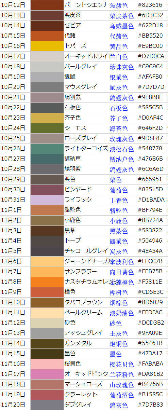Select color name チャコールグレイ
The height and width of the screenshot is (410, 168).
pyautogui.click(x=86, y=251)
